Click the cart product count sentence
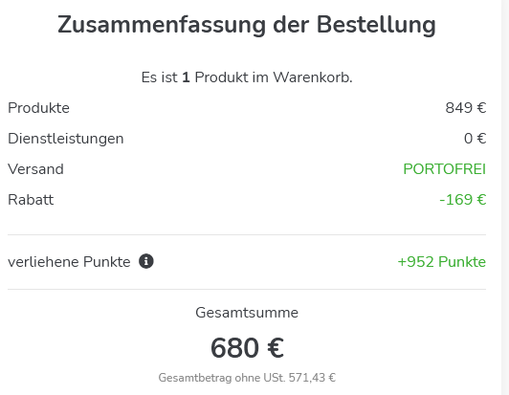This screenshot has width=509, height=395. point(247,77)
